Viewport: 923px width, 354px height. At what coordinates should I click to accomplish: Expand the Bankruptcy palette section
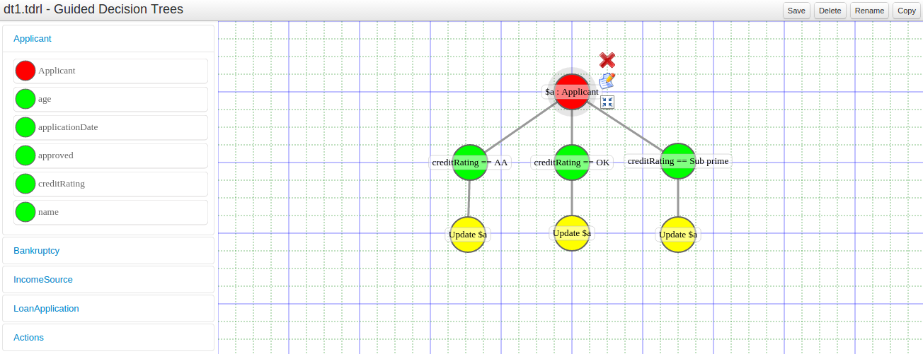(36, 251)
